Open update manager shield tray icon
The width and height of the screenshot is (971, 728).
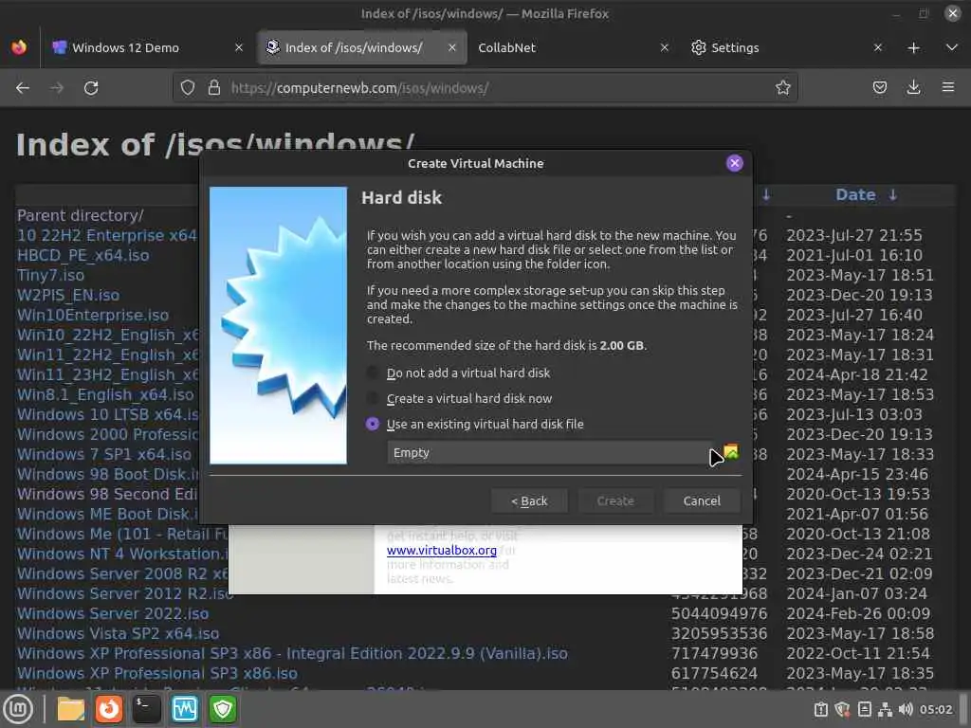[842, 709]
